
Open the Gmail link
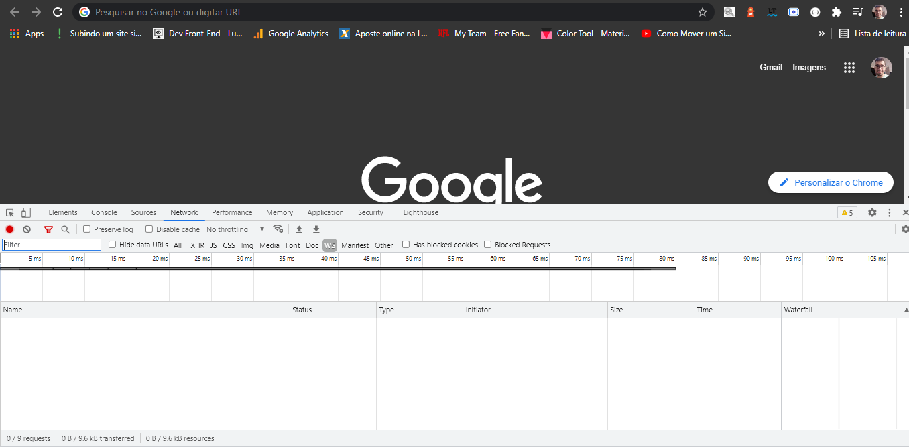(771, 67)
